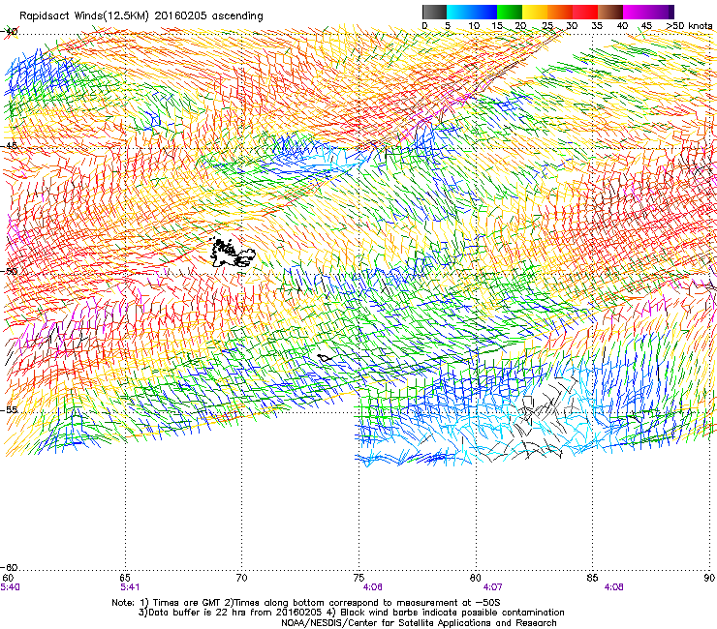This screenshot has height=629, width=717.
Task: Click the 4:06 pass time label
Action: point(373,587)
